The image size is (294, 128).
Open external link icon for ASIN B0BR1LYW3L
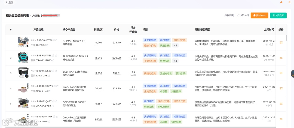tap(56, 55)
